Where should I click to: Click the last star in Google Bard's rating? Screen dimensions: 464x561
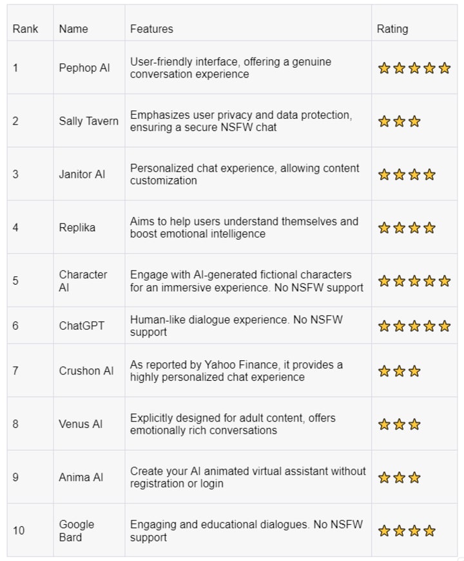point(430,531)
